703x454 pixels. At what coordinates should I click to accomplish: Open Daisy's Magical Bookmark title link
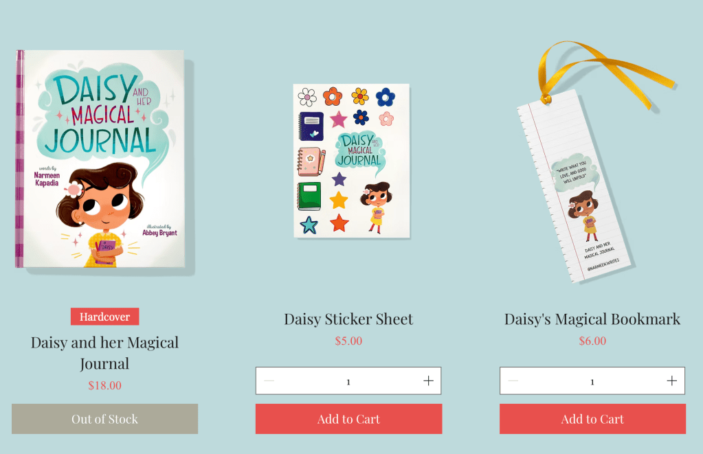point(592,319)
